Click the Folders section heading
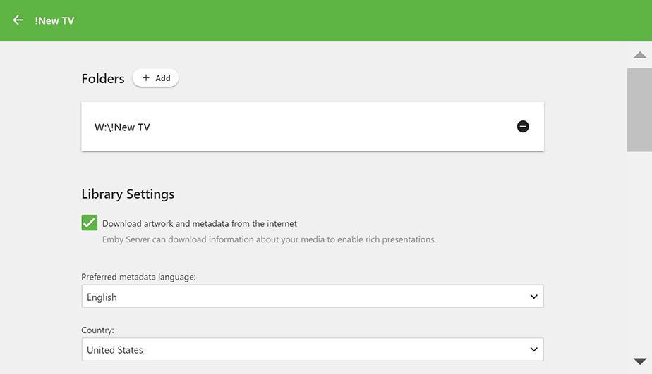Screen dimensions: 652x374 pos(103,79)
